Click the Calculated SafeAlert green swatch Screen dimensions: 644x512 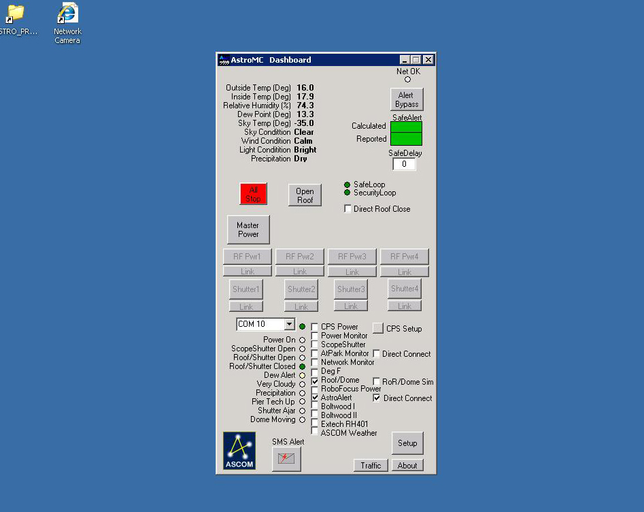click(x=406, y=127)
